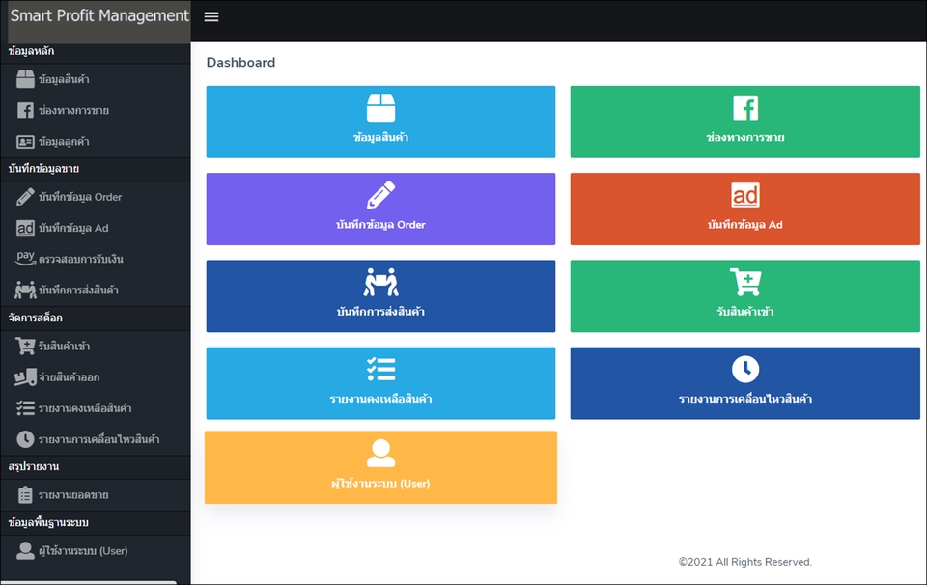The height and width of the screenshot is (585, 927).
Task: Click the clock icon next to รายงานการเคลื่อนไหวสินค้า in sidebar
Action: point(25,439)
